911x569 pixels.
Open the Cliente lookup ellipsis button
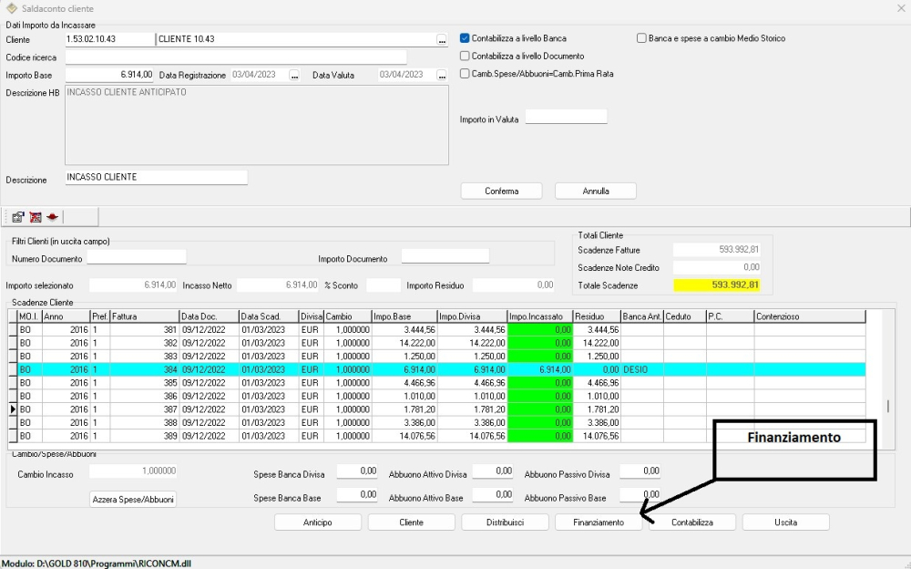point(442,40)
